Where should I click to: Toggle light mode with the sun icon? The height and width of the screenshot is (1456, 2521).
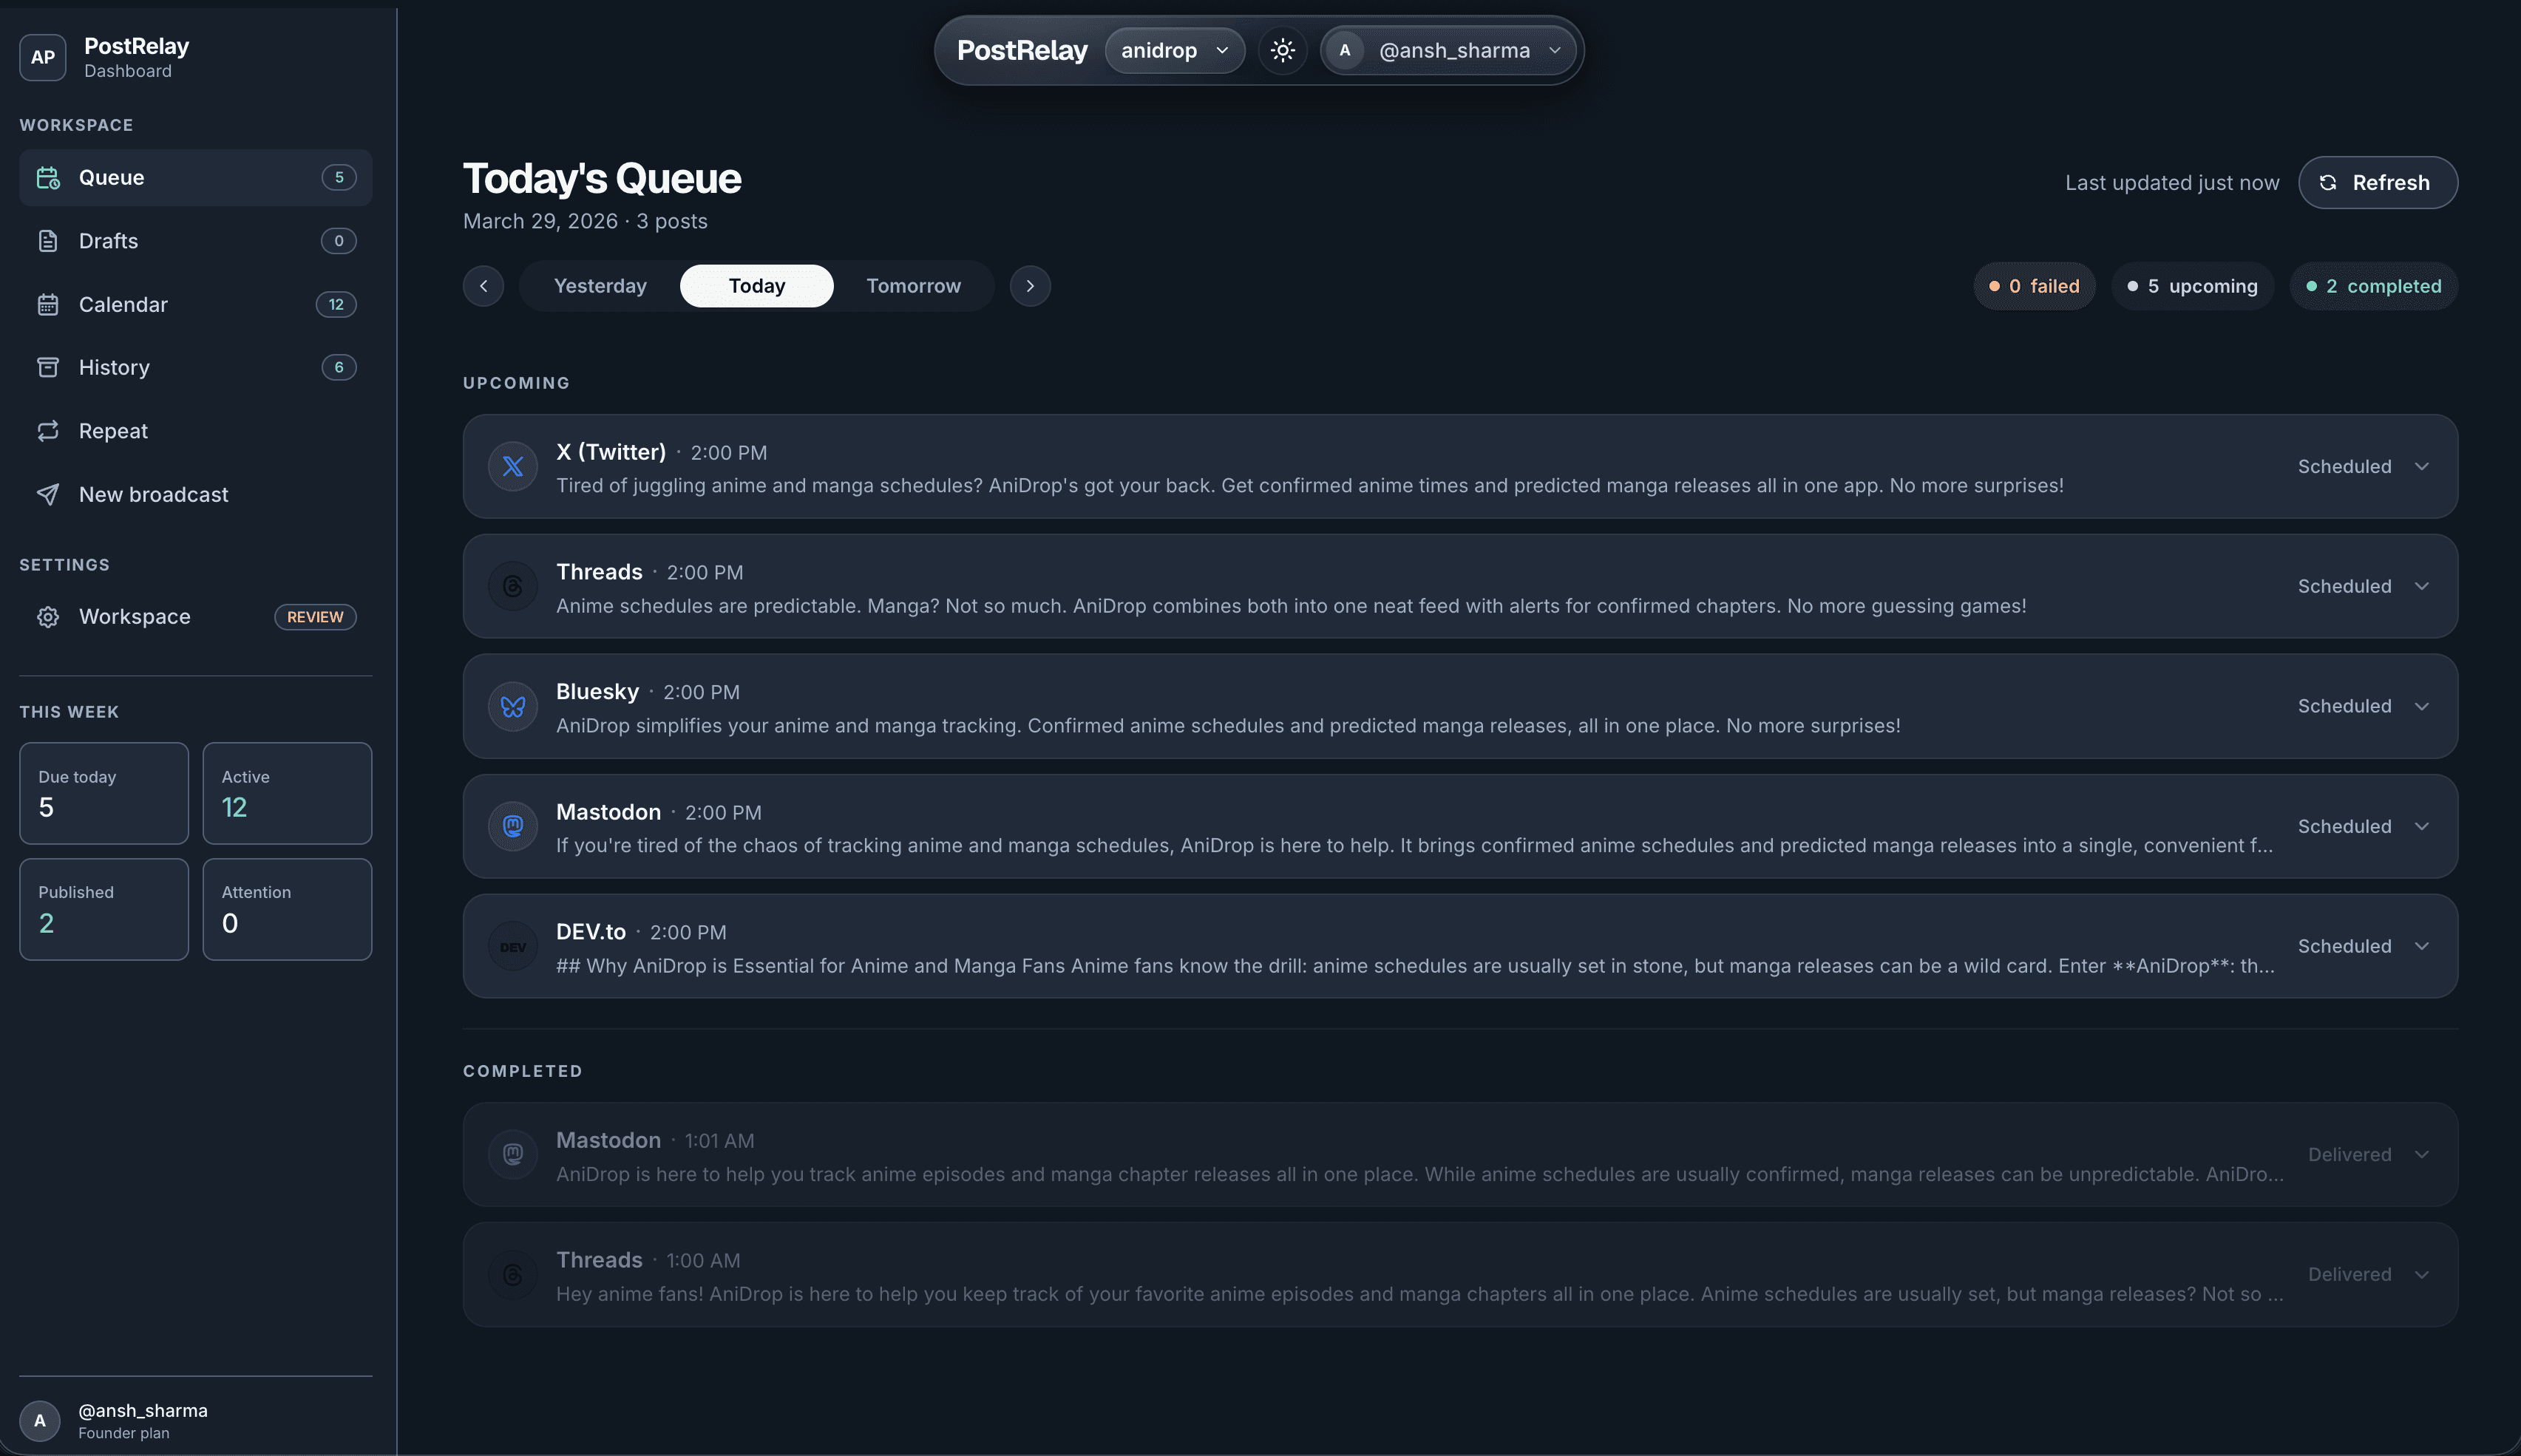(1282, 49)
